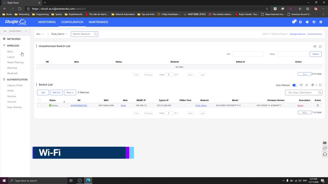Open Radio Planning in the sidebar

coord(15,62)
